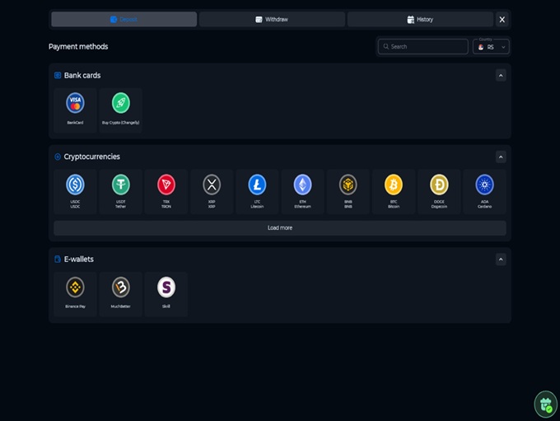Collapse the Cryptocurrencies section

pyautogui.click(x=500, y=157)
